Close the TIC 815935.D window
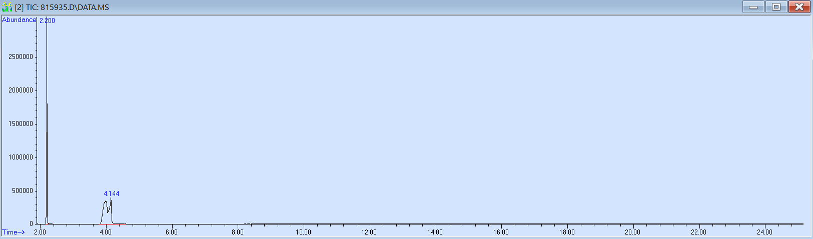Screen dimensions: 813x239 coord(799,7)
